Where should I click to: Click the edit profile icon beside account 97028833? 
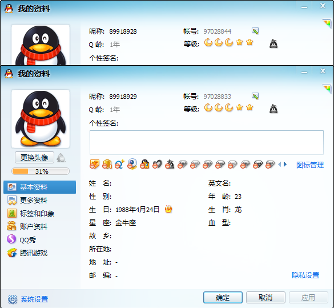coord(255,96)
